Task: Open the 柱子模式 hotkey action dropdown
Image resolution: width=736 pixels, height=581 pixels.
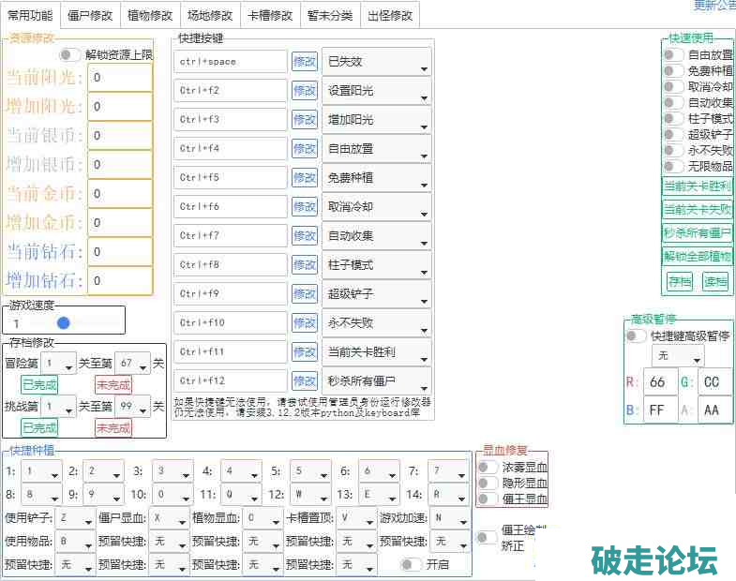Action: pyautogui.click(x=376, y=265)
